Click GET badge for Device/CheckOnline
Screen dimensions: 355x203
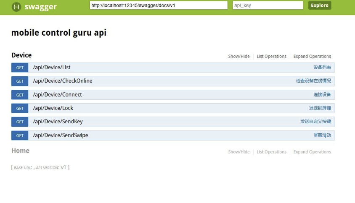[x=20, y=81]
